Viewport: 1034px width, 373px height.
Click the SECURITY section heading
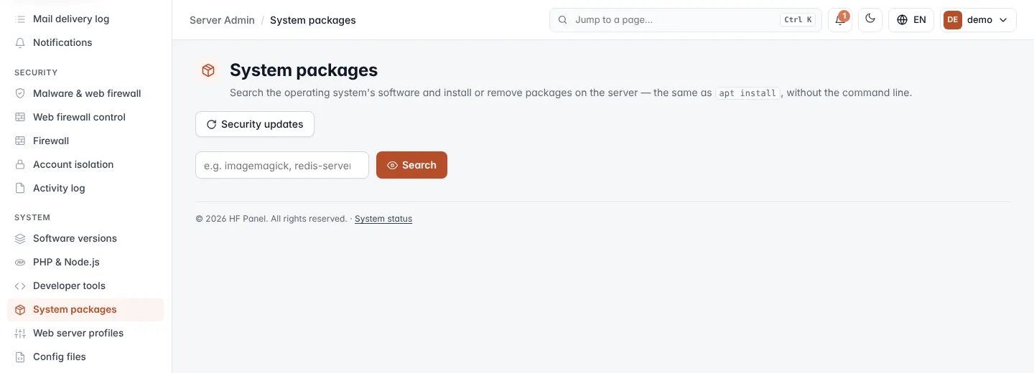pyautogui.click(x=36, y=72)
